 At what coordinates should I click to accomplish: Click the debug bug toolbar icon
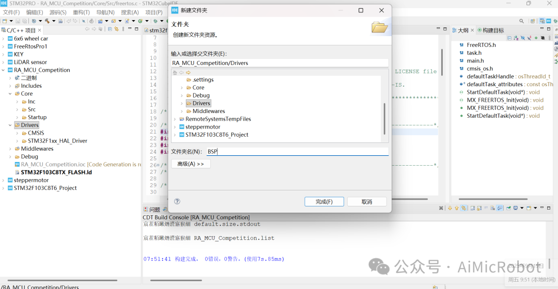(155, 21)
